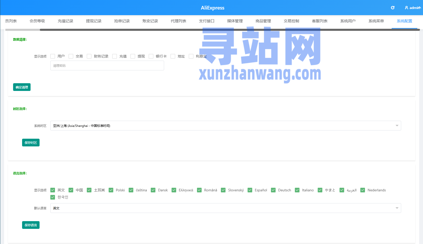Open the admin user menu
Viewport: 423px width, 244px height.
pyautogui.click(x=413, y=8)
